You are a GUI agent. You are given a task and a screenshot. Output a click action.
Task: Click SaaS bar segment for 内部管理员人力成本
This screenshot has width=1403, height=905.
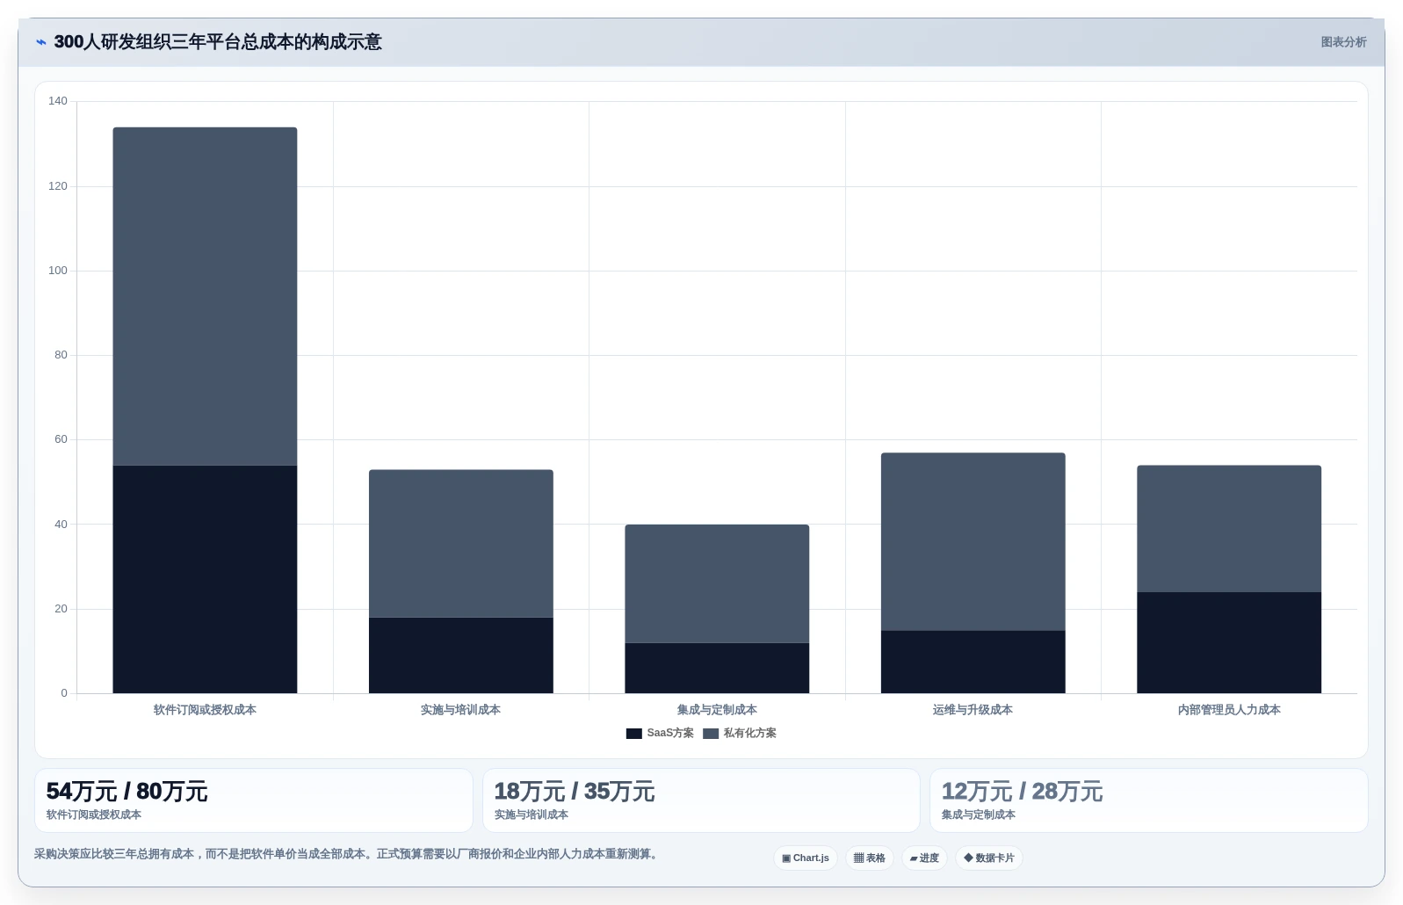1229,642
